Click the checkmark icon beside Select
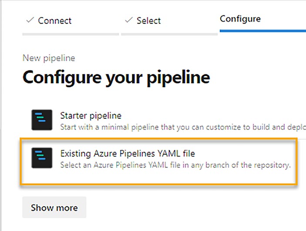This screenshot has height=231, width=306. pos(128,20)
